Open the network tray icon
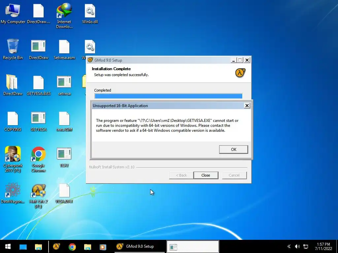The height and width of the screenshot is (253, 338). [306, 246]
